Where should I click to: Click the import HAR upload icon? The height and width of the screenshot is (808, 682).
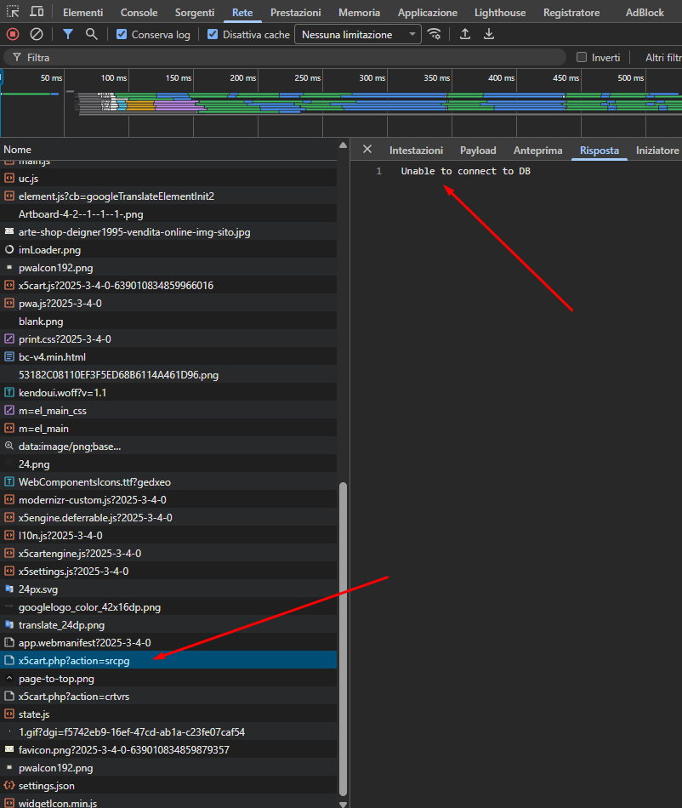click(x=465, y=35)
